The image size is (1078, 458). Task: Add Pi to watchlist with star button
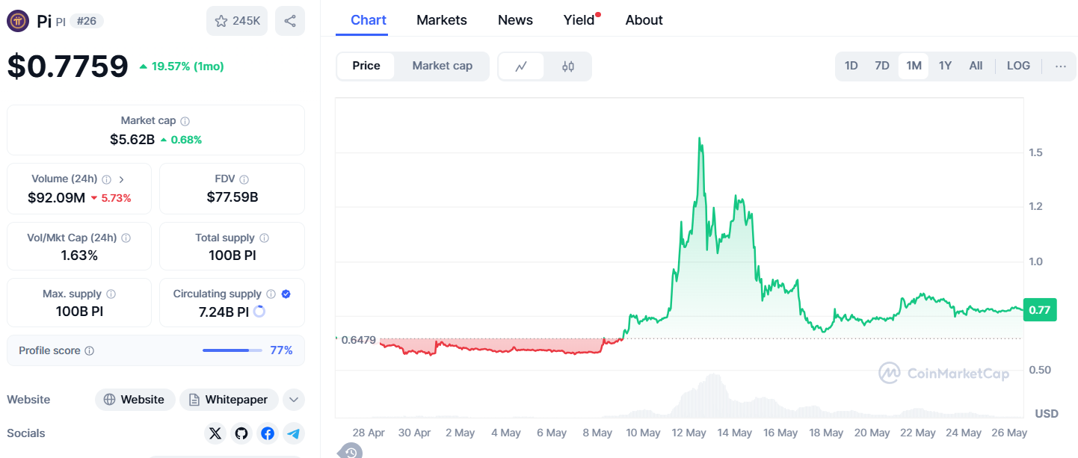point(237,21)
